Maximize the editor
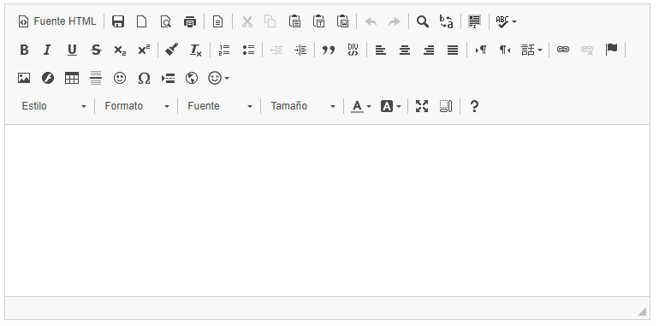 tap(422, 106)
